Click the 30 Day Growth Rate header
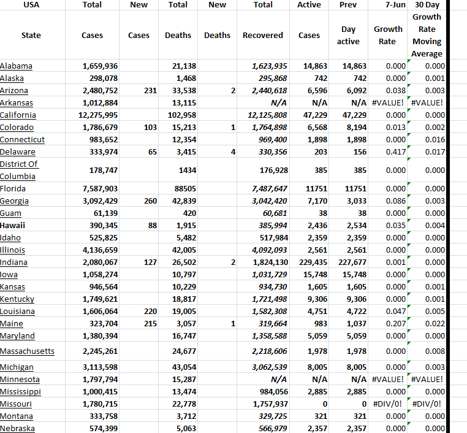Screen dimensions: 467x433 427,35
